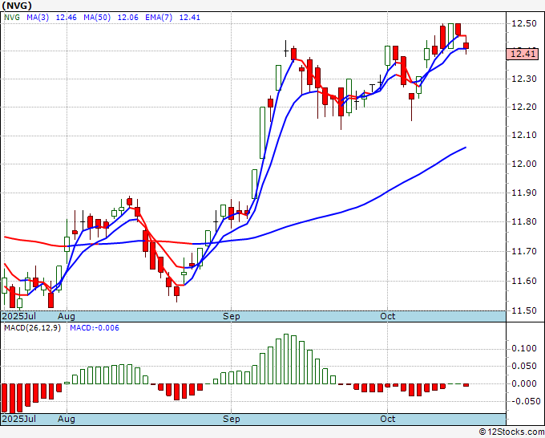Click 2025Jul on the price chart axis
545x438 pixels.
point(19,316)
